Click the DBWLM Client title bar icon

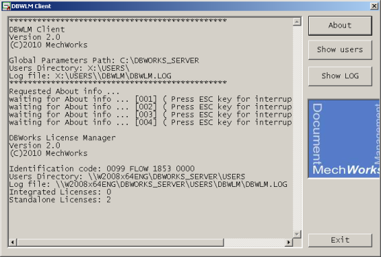pos(6,6)
